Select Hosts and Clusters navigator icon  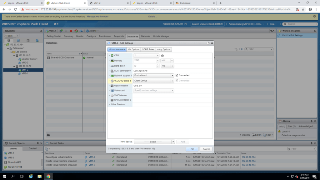click(8, 41)
